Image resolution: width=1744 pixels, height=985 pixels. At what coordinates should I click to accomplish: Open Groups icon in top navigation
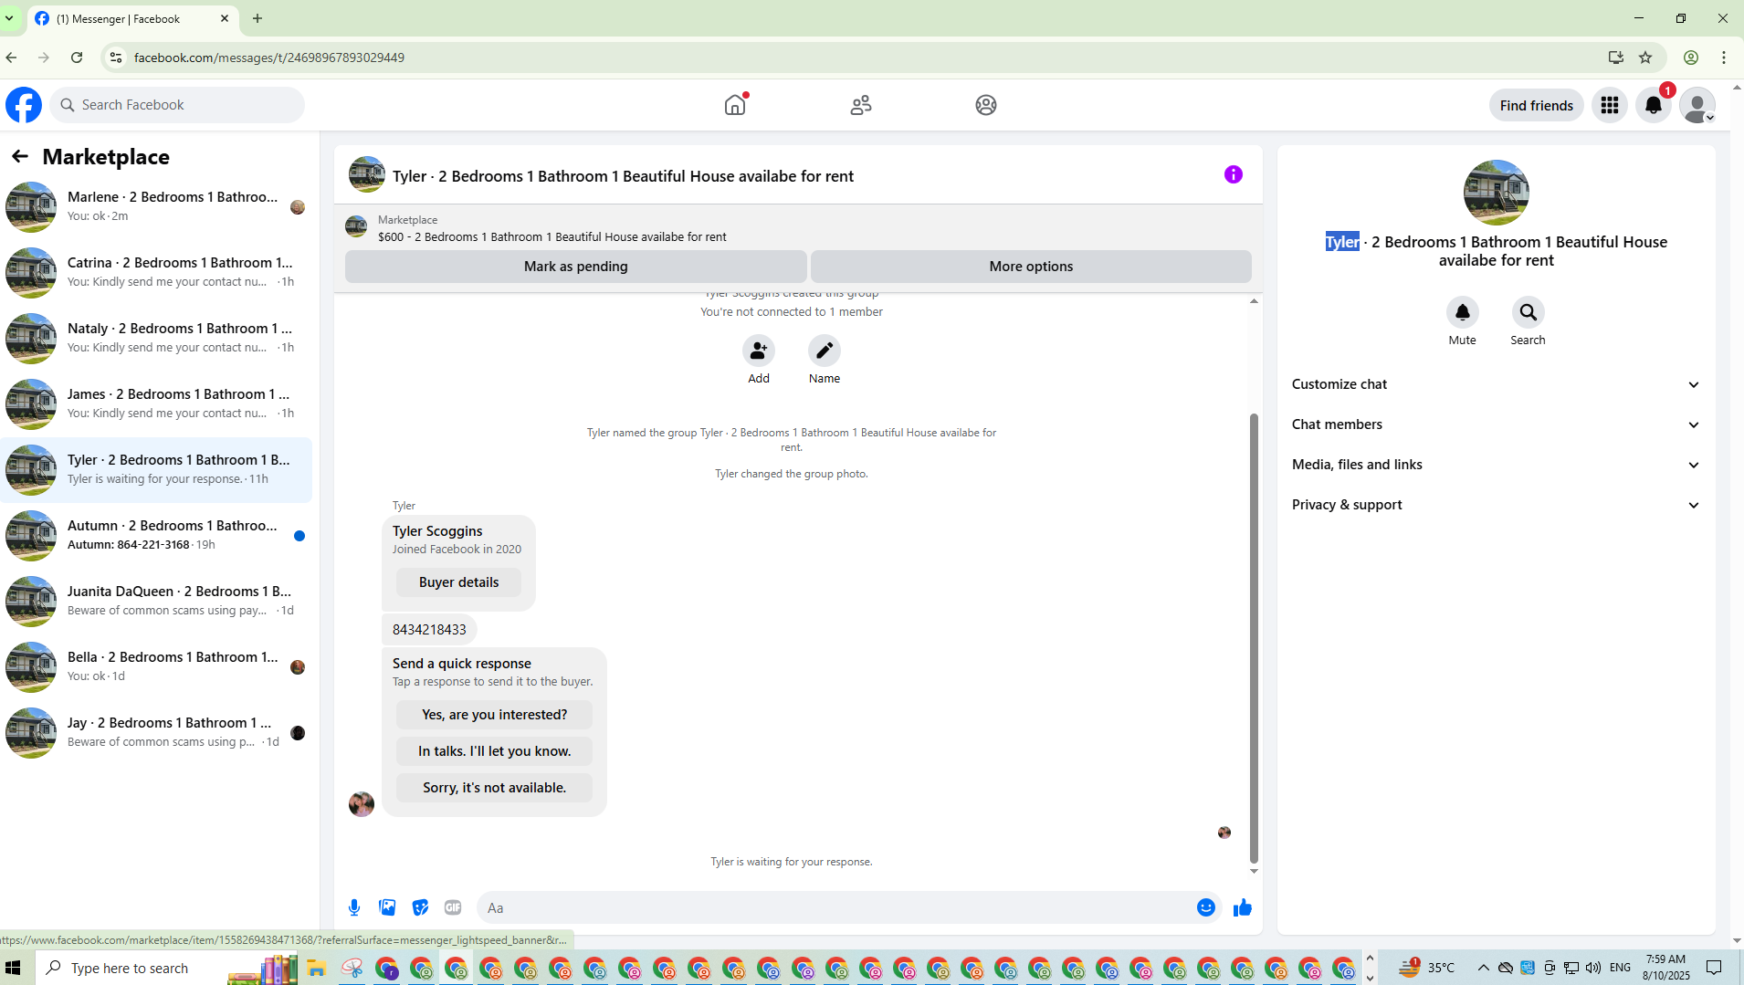coord(986,105)
